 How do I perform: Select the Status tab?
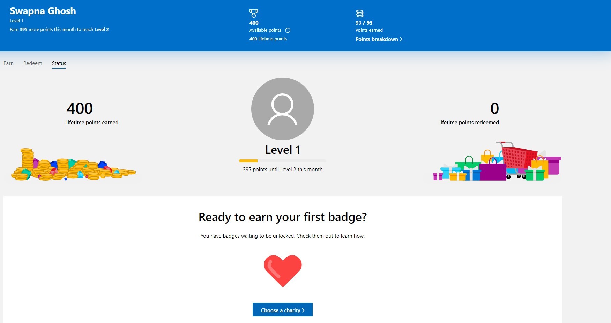pyautogui.click(x=59, y=63)
